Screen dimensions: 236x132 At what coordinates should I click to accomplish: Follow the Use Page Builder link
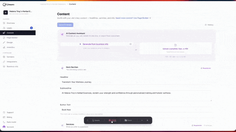[x=133, y=18]
